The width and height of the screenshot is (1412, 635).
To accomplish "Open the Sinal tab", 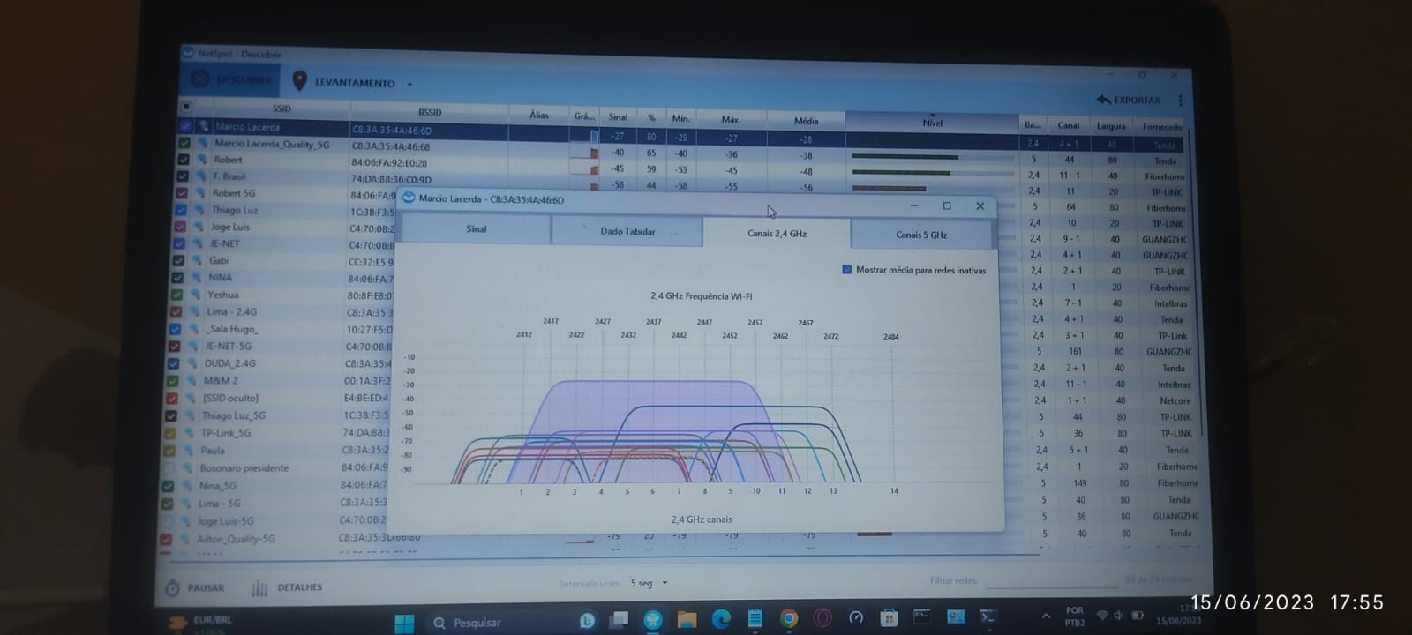I will (x=476, y=229).
